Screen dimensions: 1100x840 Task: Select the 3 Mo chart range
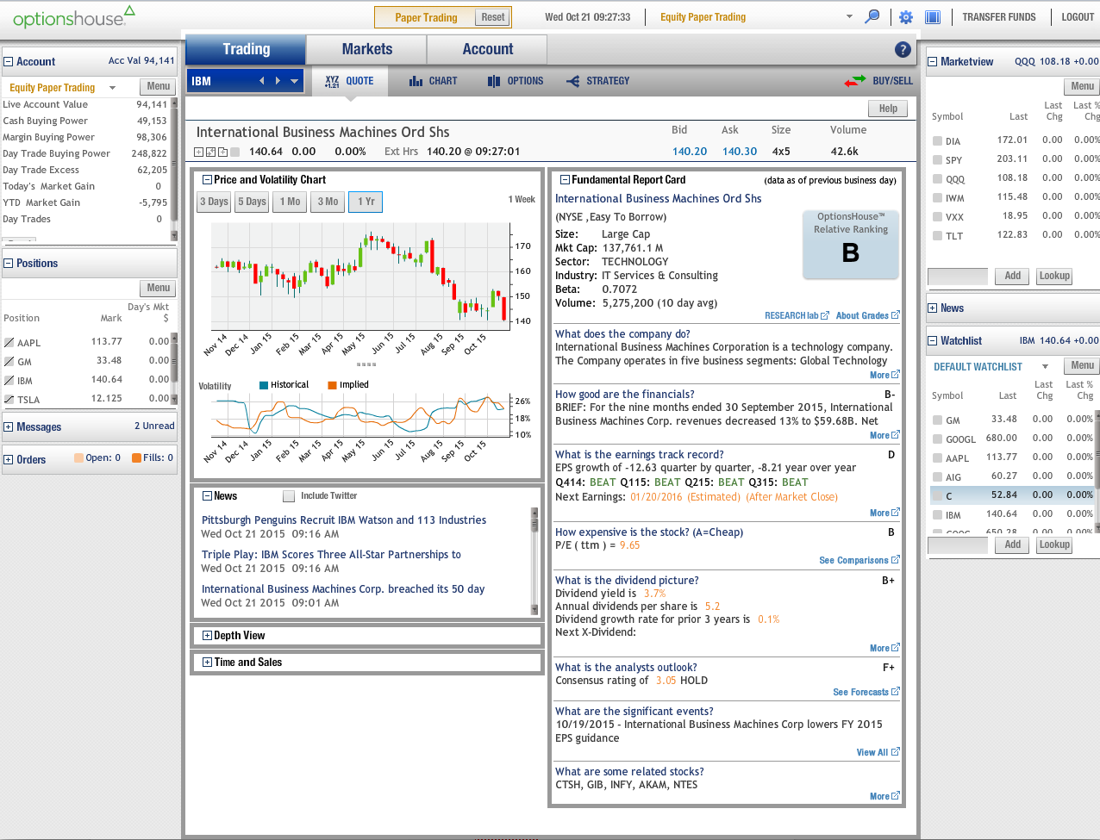[x=328, y=202]
